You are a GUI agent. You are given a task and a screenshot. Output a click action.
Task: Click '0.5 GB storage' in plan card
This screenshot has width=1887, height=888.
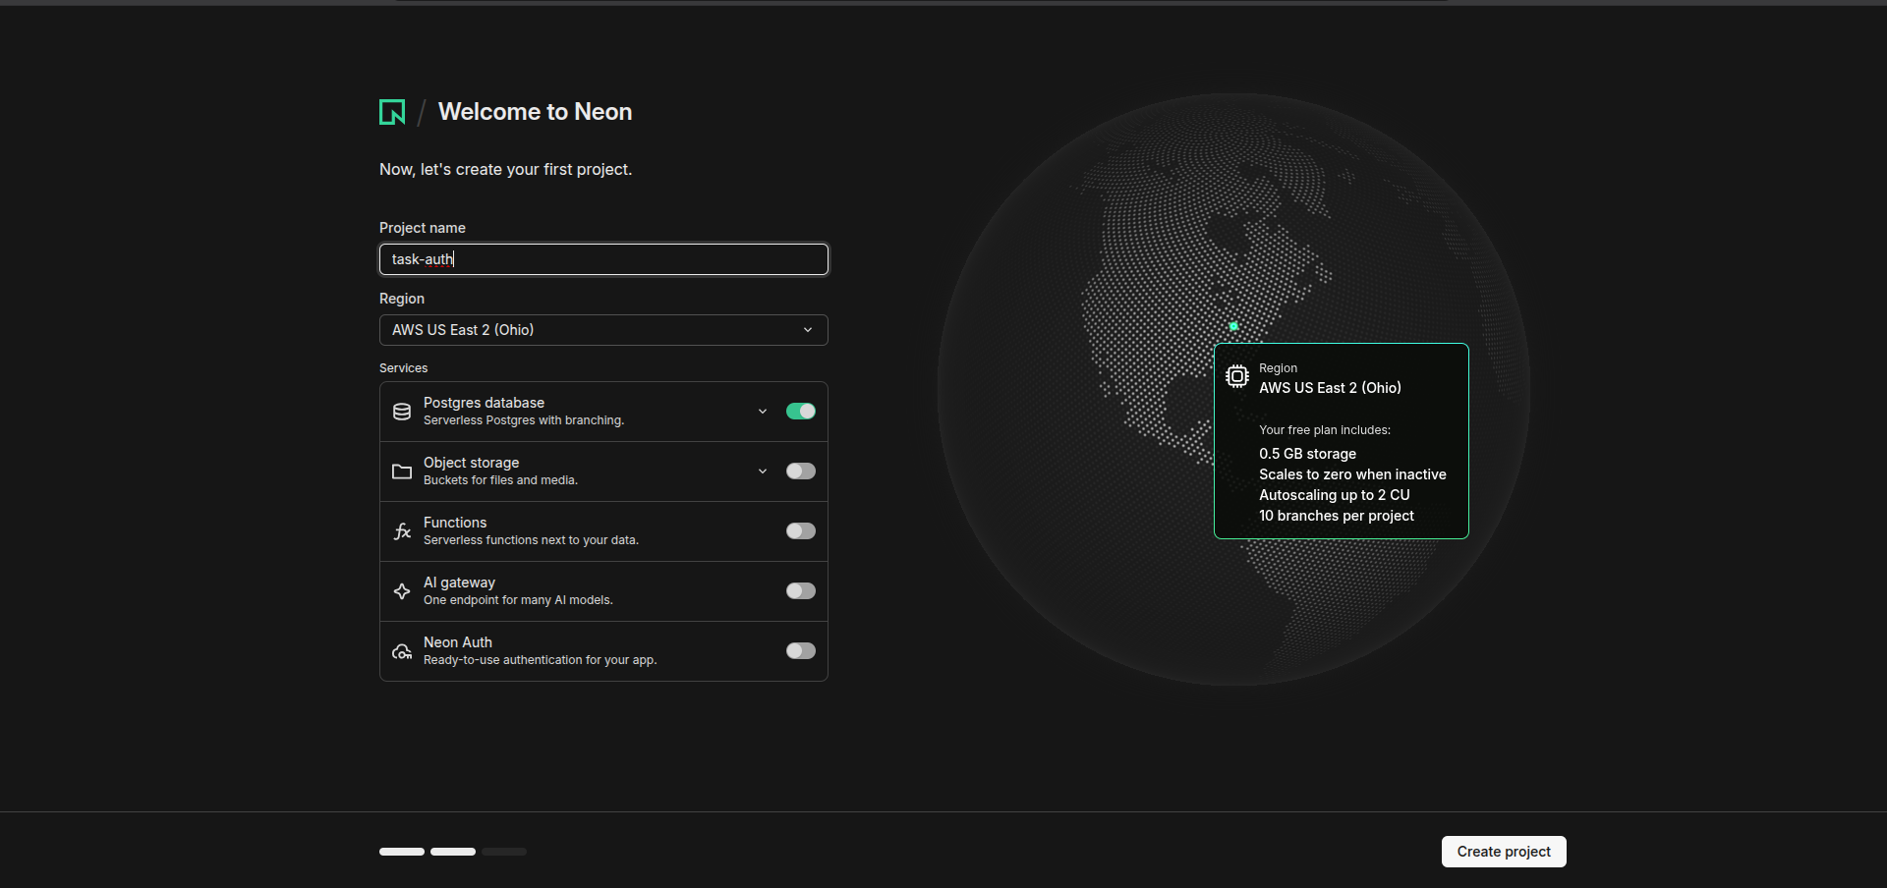(x=1307, y=454)
